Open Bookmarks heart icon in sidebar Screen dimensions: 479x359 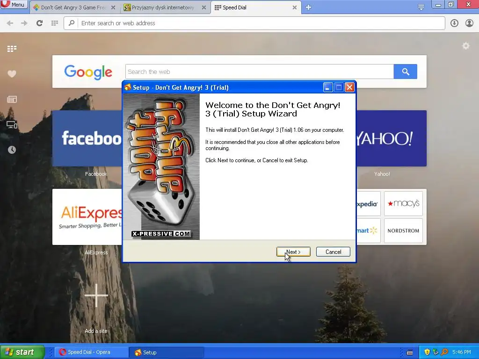click(12, 74)
